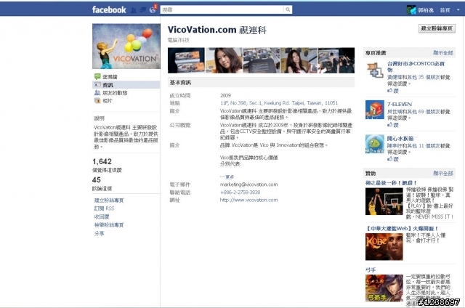This screenshot has width=465, height=308.
Task: Open the fifth photo strip thumbnail
Action: click(336, 60)
